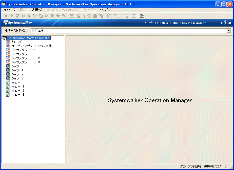This screenshot has height=170, width=234.
Task: Click the hooked right arrow toolbar icon
Action: [64, 16]
